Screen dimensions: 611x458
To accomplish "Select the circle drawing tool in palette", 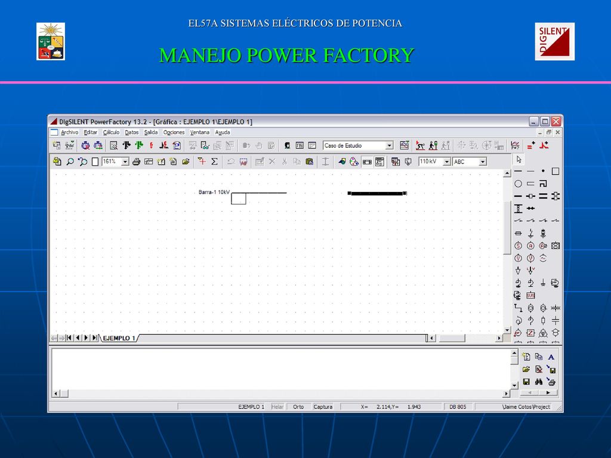I will [518, 184].
